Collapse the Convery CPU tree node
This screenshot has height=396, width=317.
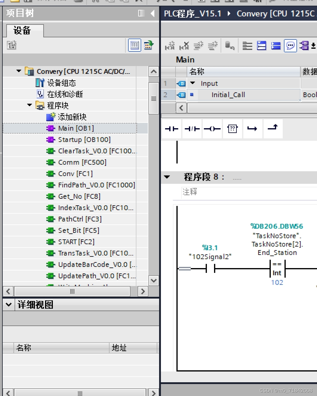coord(19,71)
